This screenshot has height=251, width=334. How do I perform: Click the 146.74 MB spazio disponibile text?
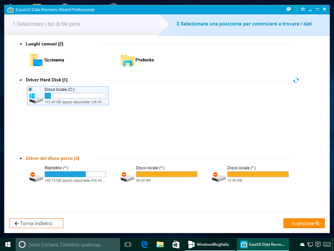[75, 180]
